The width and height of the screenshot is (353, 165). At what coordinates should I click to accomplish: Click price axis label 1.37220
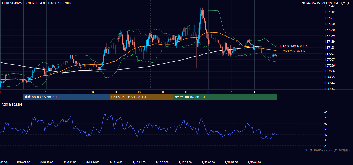point(330,30)
